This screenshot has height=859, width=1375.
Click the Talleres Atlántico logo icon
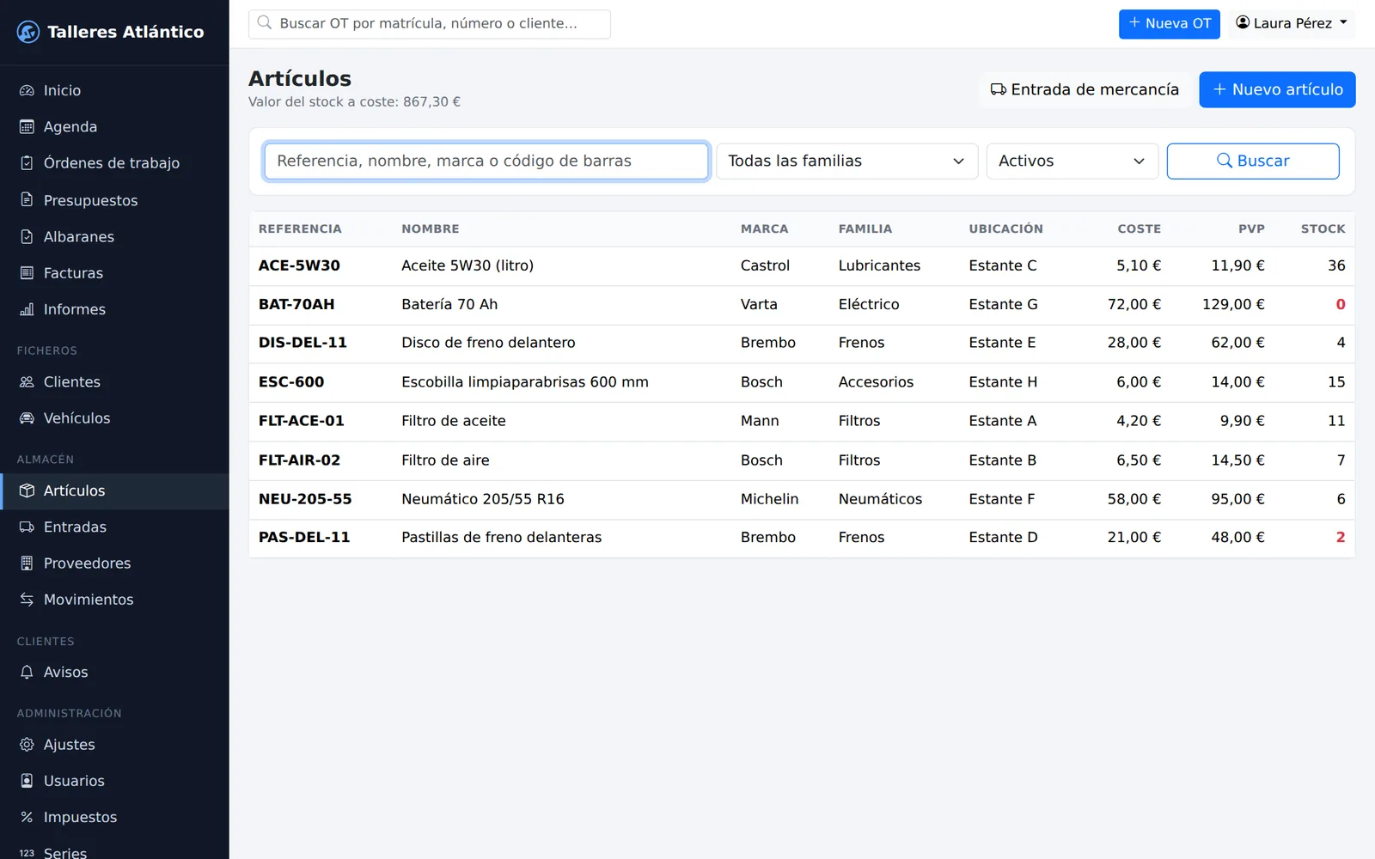pos(28,32)
